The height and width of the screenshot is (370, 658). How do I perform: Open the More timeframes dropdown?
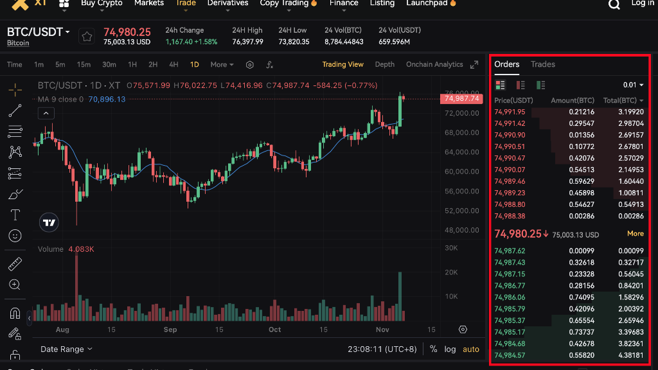click(x=222, y=65)
